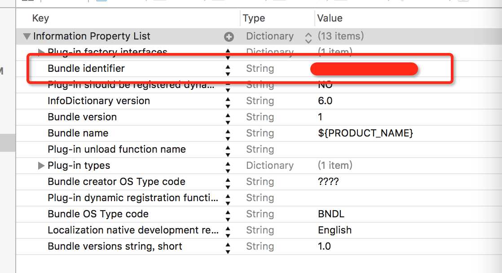
Task: Select the Bundle OS Type code key
Action: [98, 214]
